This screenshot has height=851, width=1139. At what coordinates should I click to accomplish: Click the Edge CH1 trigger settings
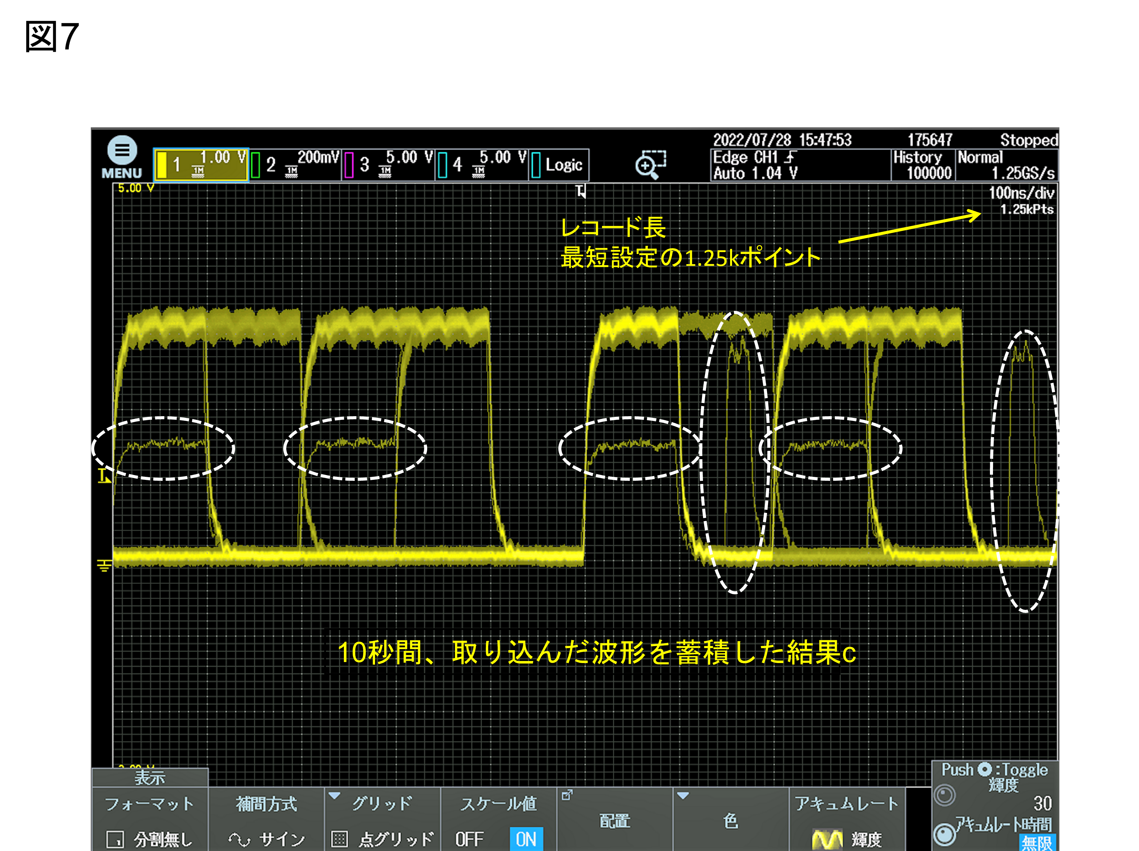click(801, 165)
